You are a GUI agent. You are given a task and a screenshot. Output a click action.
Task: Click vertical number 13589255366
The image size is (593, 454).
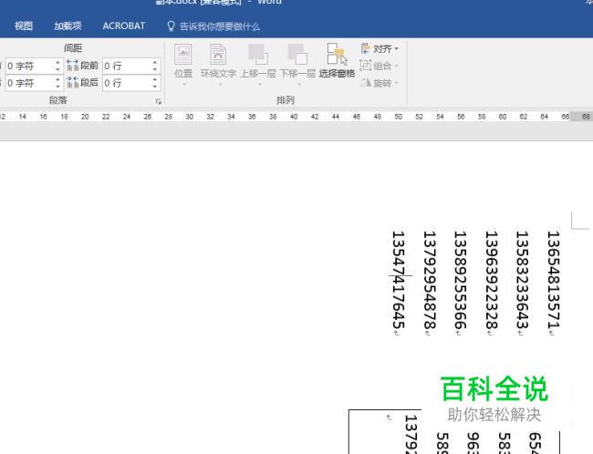tap(460, 280)
